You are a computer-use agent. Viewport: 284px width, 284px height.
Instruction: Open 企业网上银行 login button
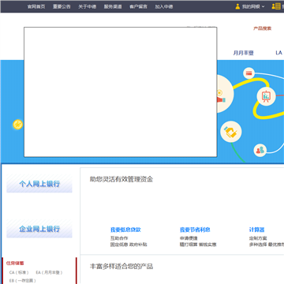pos(39,229)
